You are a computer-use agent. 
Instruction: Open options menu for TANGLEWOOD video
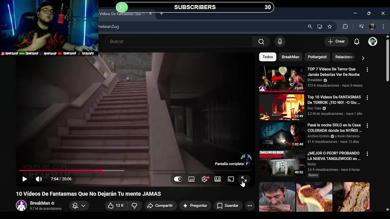pyautogui.click(x=367, y=154)
